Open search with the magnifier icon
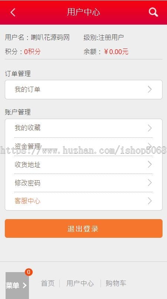 tap(153, 12)
